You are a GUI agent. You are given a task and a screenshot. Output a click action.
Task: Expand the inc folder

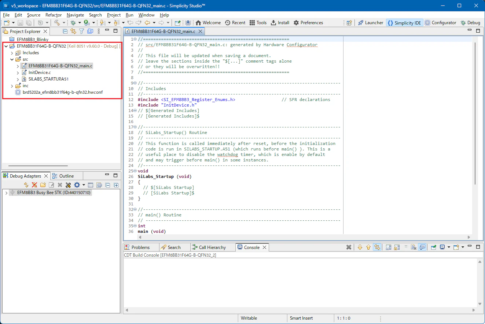tap(12, 86)
